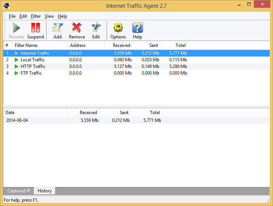Click the application icon in the title bar
This screenshot has width=273, height=206.
point(7,6)
